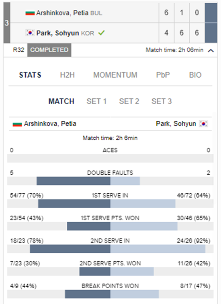The width and height of the screenshot is (221, 304).
Task: Click the BREAK POINTS WON comparison bar
Action: point(110,294)
